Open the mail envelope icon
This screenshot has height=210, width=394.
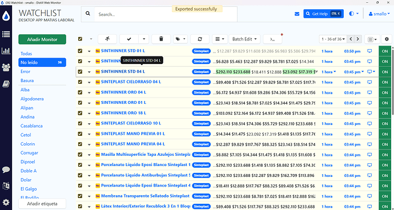point(297,14)
